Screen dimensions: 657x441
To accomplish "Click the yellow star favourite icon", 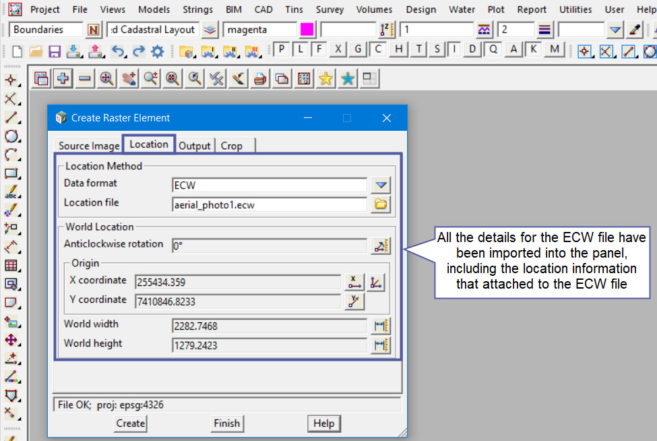I will [x=325, y=78].
